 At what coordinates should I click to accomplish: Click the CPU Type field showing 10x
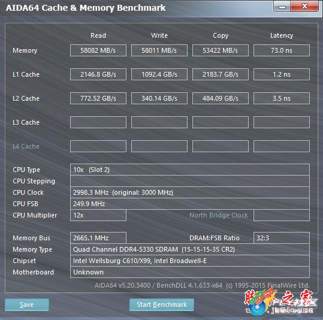tap(190, 170)
